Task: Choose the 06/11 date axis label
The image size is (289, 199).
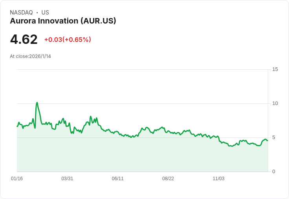Action: 118,179
